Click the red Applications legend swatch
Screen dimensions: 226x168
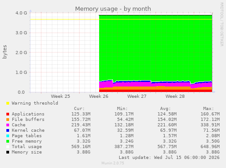8,114
